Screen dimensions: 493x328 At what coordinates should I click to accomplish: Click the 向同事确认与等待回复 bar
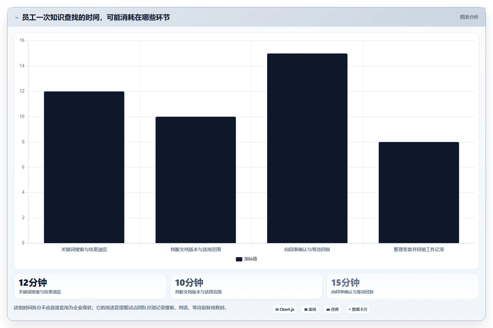(x=307, y=148)
